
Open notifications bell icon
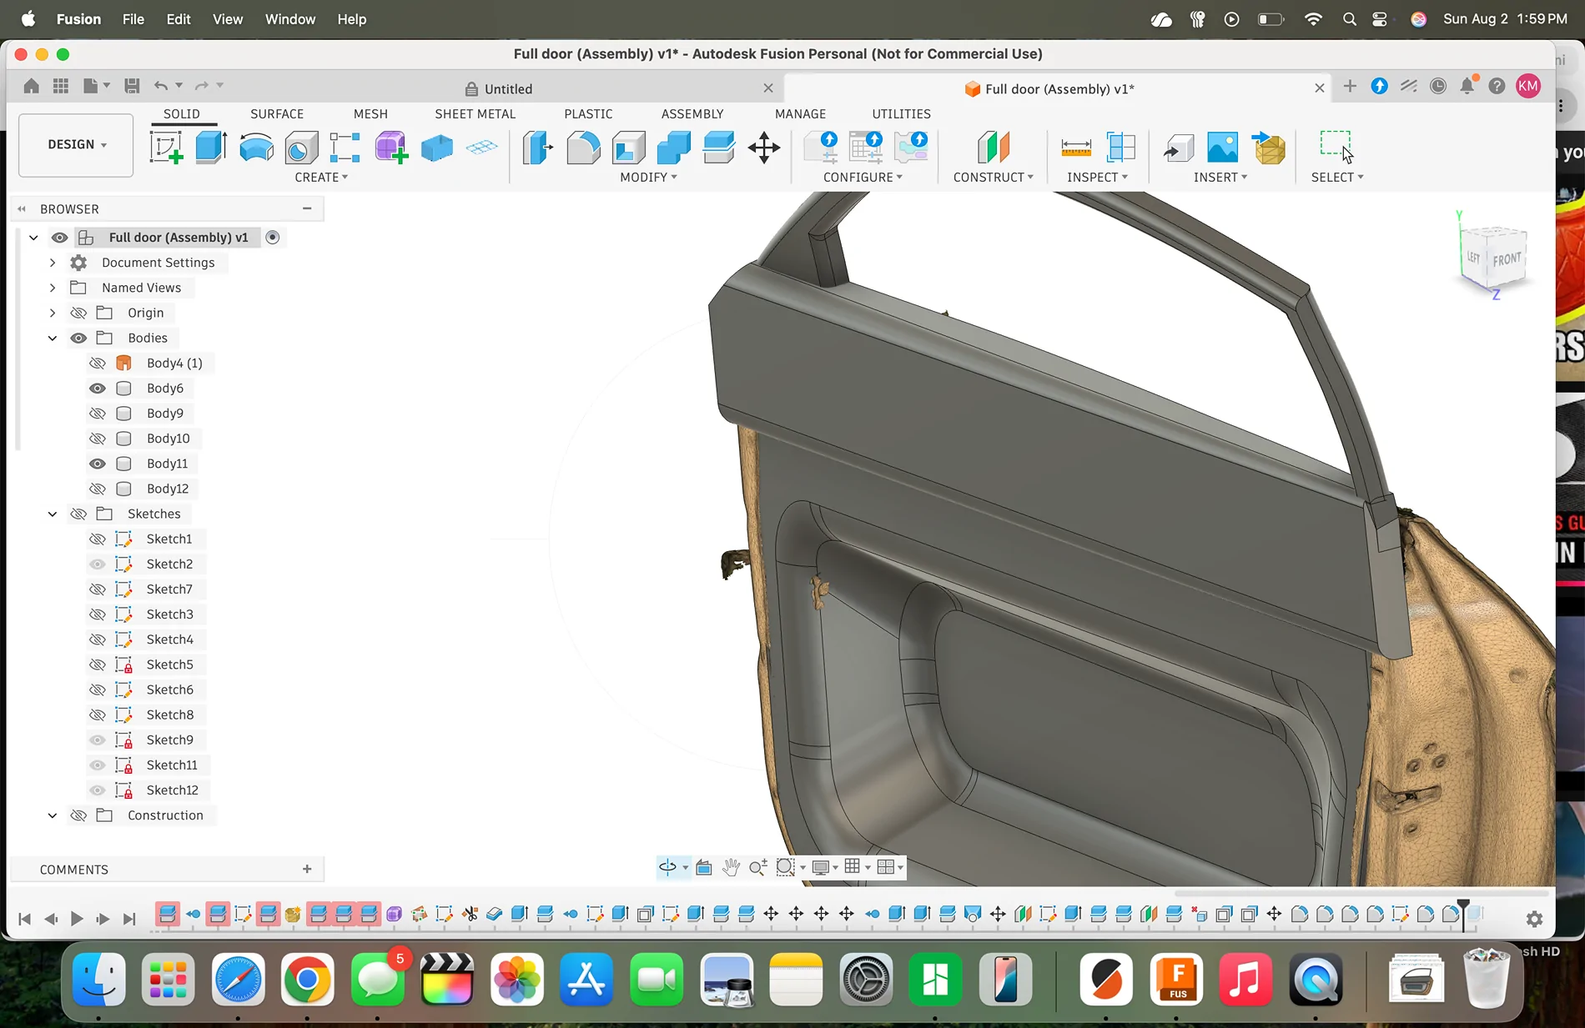pyautogui.click(x=1467, y=86)
